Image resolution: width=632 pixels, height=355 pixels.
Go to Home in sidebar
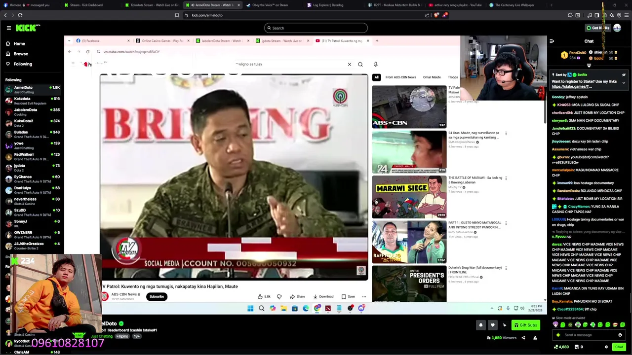coord(19,44)
